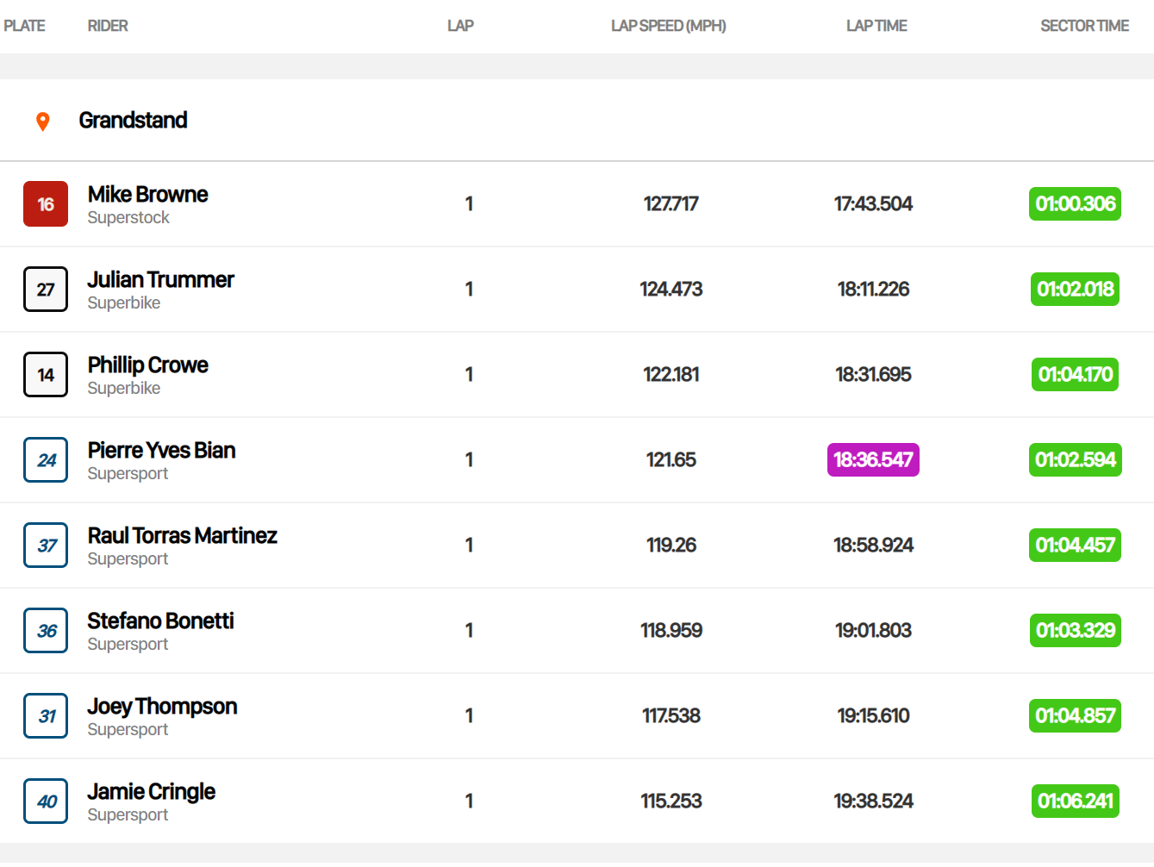Screen dimensions: 1154x867
Task: Click Stefano Bonetti's plate 36 badge
Action: 46,631
